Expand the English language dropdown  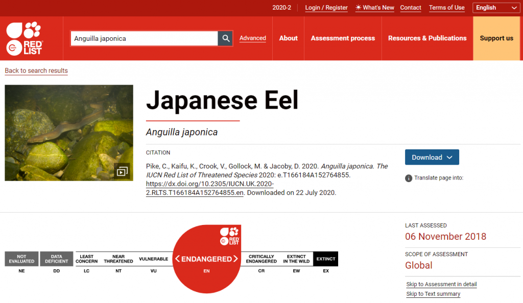(496, 8)
